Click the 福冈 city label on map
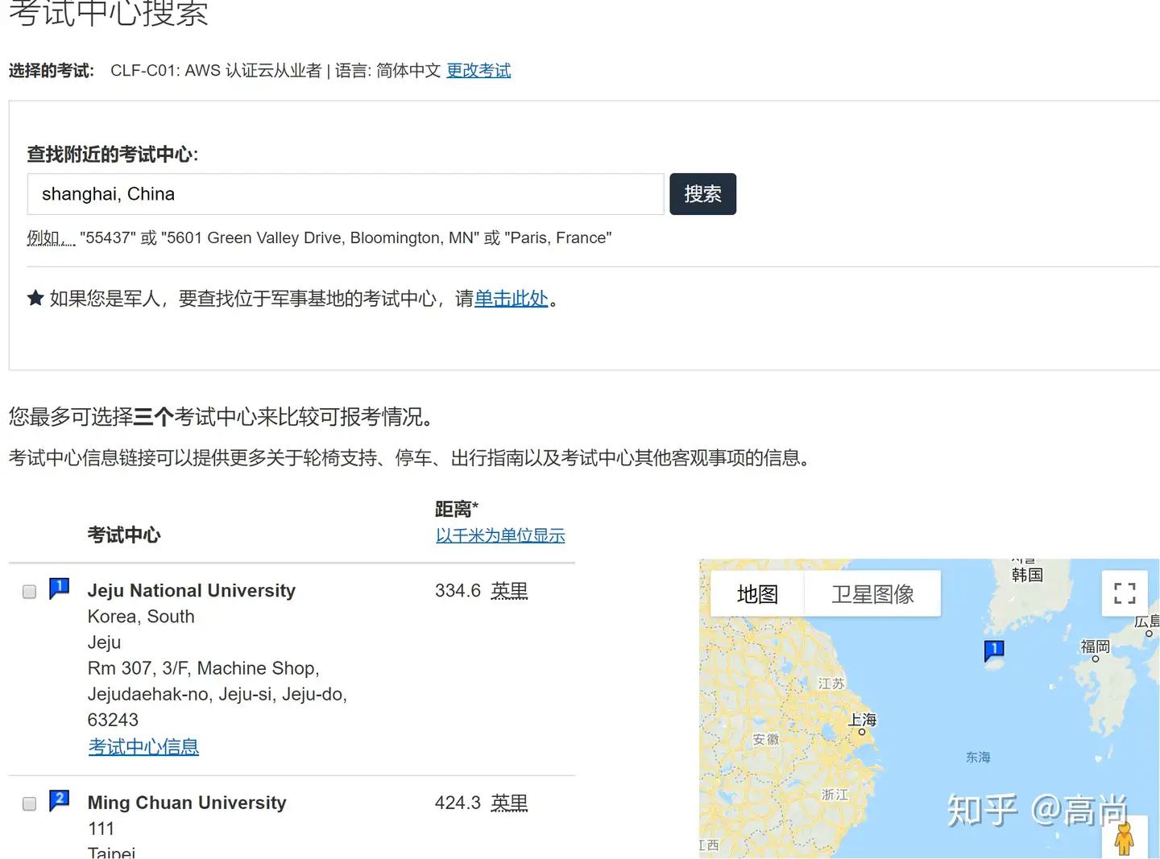The height and width of the screenshot is (859, 1160). pos(1095,646)
